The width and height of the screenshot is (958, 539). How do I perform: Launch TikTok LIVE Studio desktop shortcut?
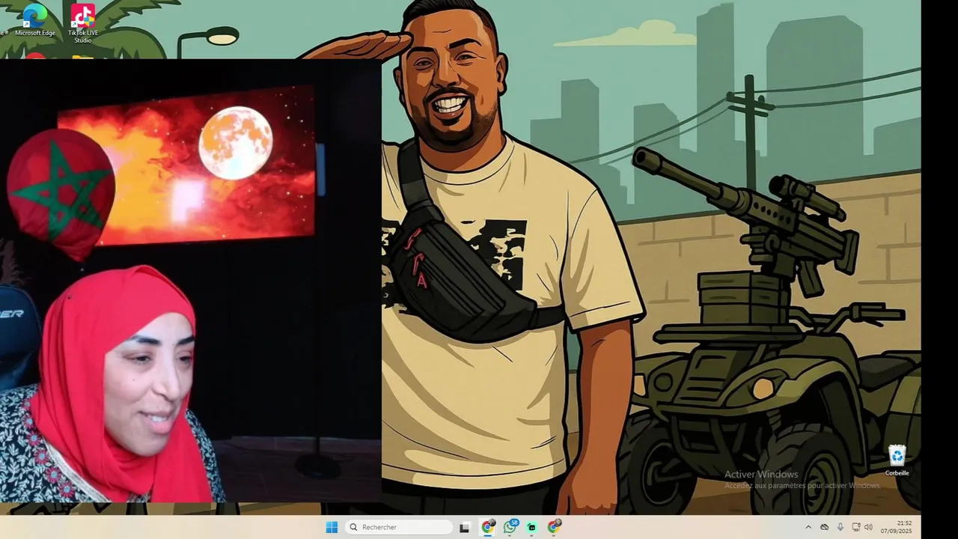(x=82, y=22)
